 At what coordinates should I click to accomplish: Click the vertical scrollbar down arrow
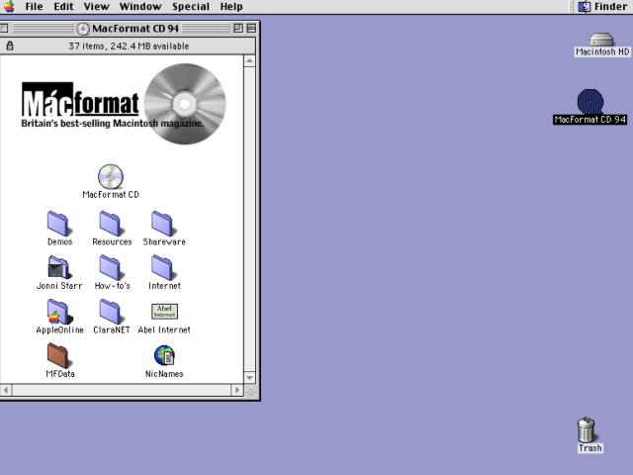(x=249, y=378)
